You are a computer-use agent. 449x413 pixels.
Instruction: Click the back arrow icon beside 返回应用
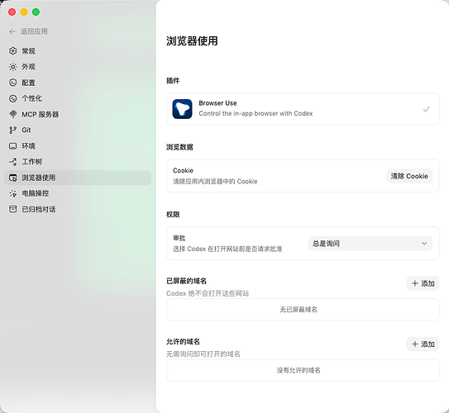[x=12, y=31]
